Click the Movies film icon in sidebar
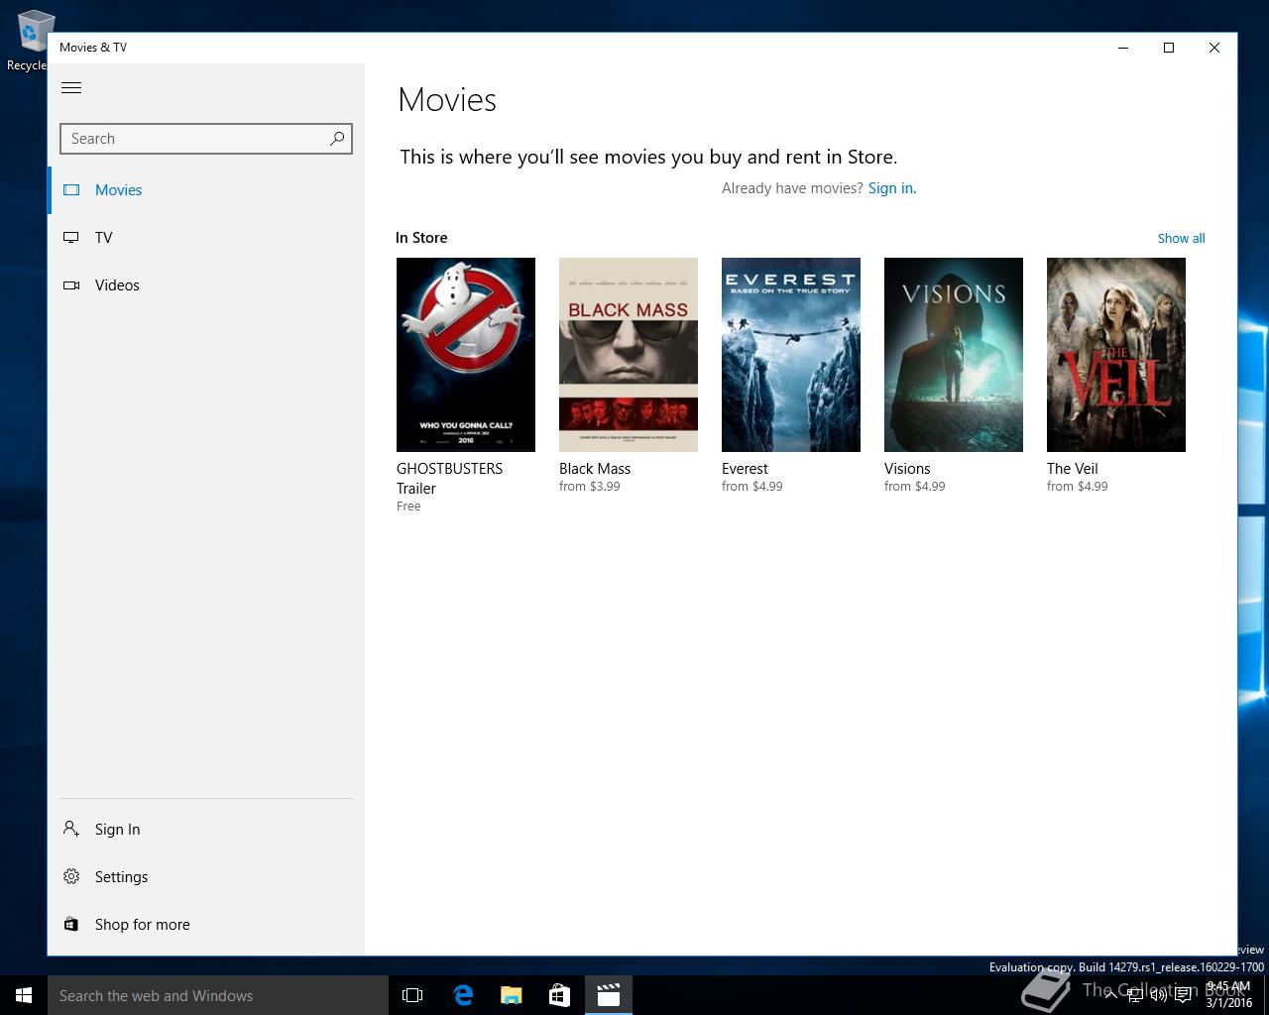 (71, 190)
